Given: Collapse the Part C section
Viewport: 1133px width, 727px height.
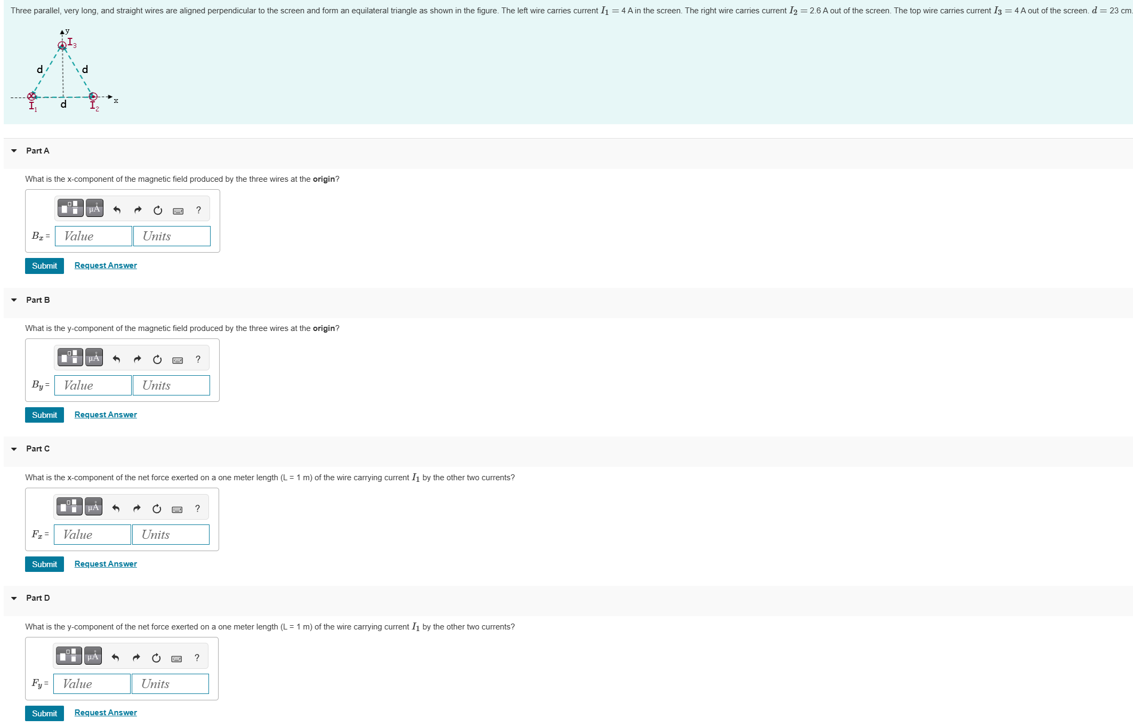Looking at the screenshot, I should click(x=14, y=449).
